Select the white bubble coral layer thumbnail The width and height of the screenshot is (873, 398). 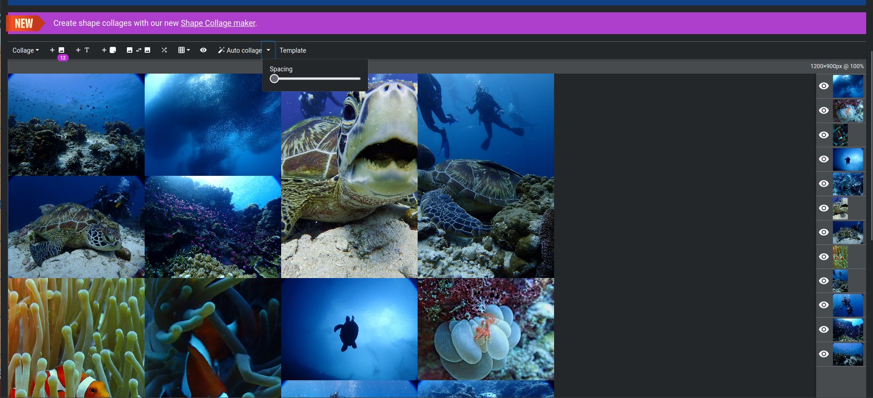(x=848, y=110)
